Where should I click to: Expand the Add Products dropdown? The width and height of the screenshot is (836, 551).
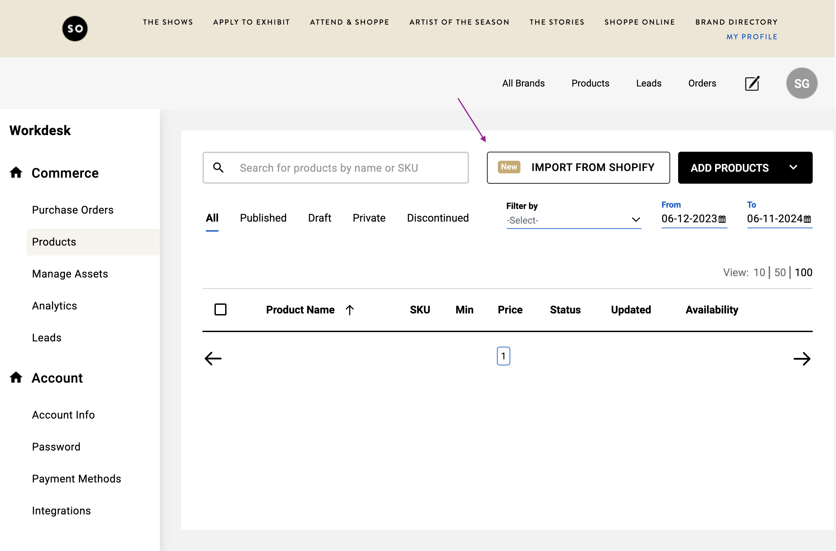pyautogui.click(x=793, y=168)
